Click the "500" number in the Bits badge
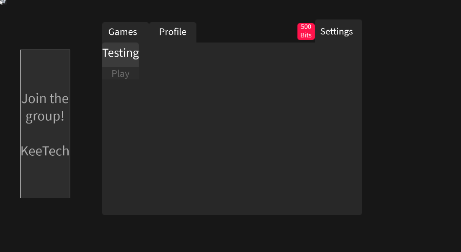 click(306, 27)
